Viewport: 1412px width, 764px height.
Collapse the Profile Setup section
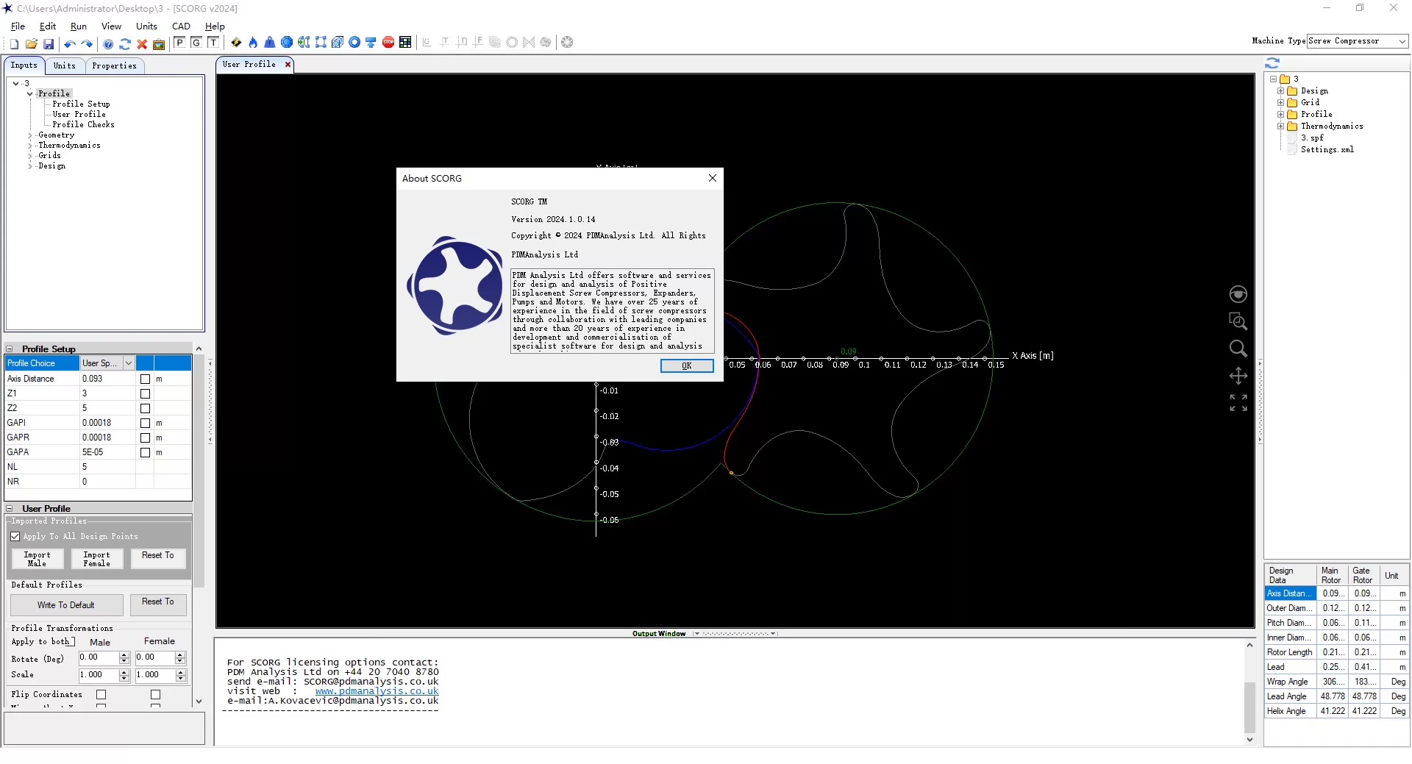coord(10,349)
